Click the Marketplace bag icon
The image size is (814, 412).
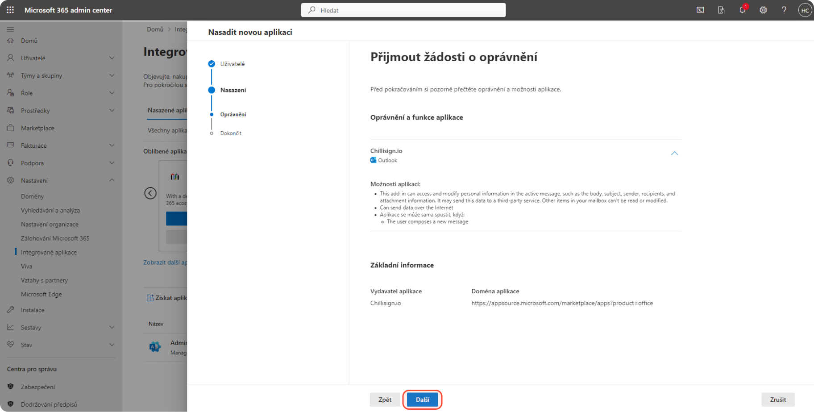(x=11, y=128)
